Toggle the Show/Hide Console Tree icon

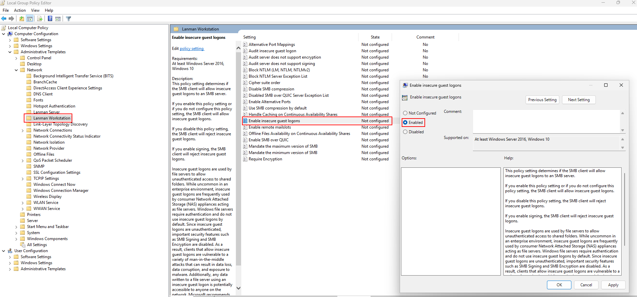(30, 19)
